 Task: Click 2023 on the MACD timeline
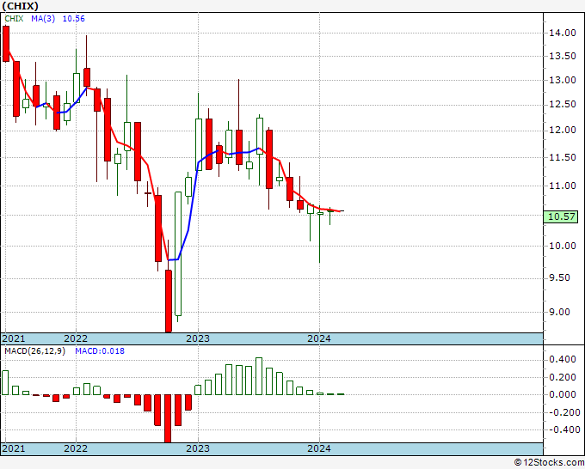tap(198, 448)
